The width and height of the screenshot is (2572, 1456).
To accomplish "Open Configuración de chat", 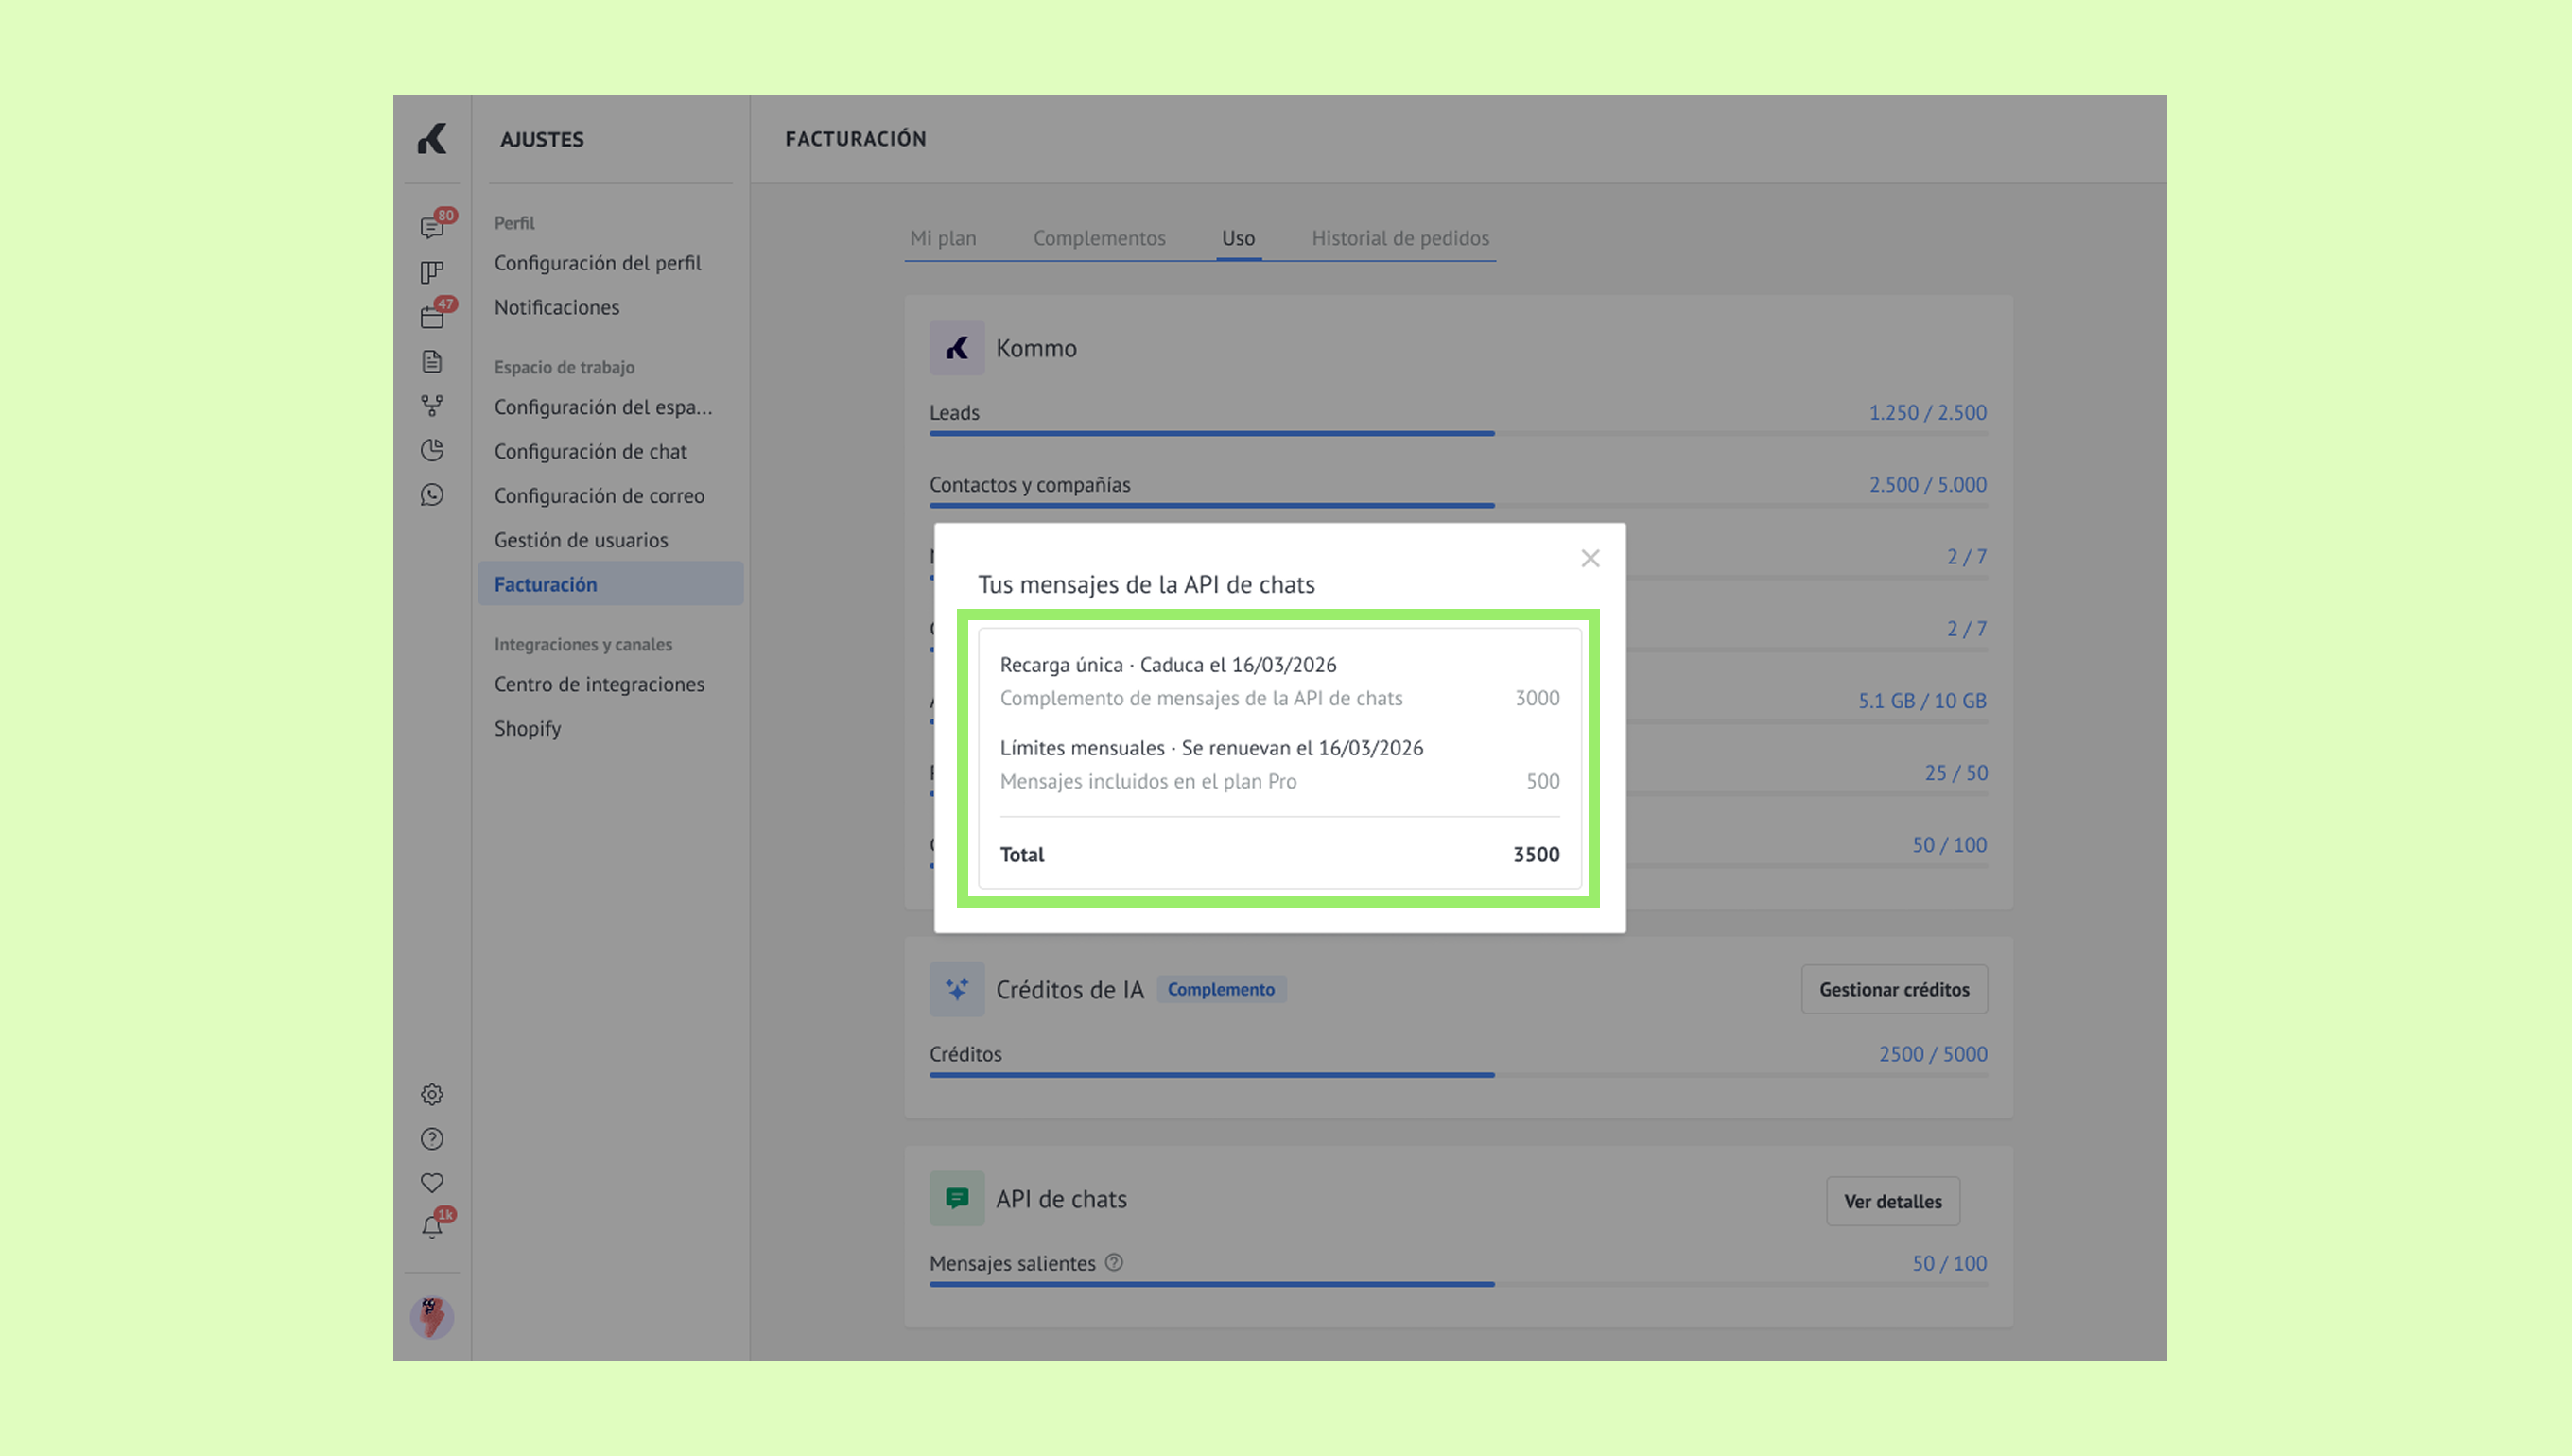I will 590,451.
